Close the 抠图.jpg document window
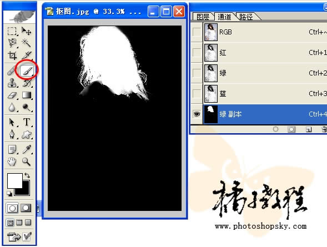Image resolution: width=327 pixels, height=247 pixels. tap(179, 11)
